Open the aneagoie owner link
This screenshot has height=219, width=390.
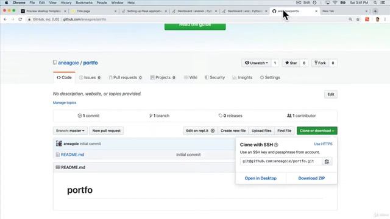pyautogui.click(x=68, y=63)
